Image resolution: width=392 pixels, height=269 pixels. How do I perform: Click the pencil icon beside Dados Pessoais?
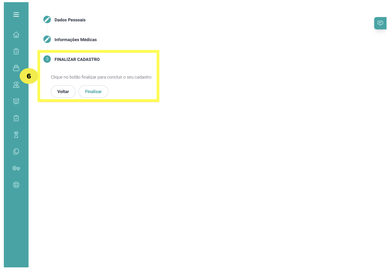click(47, 20)
